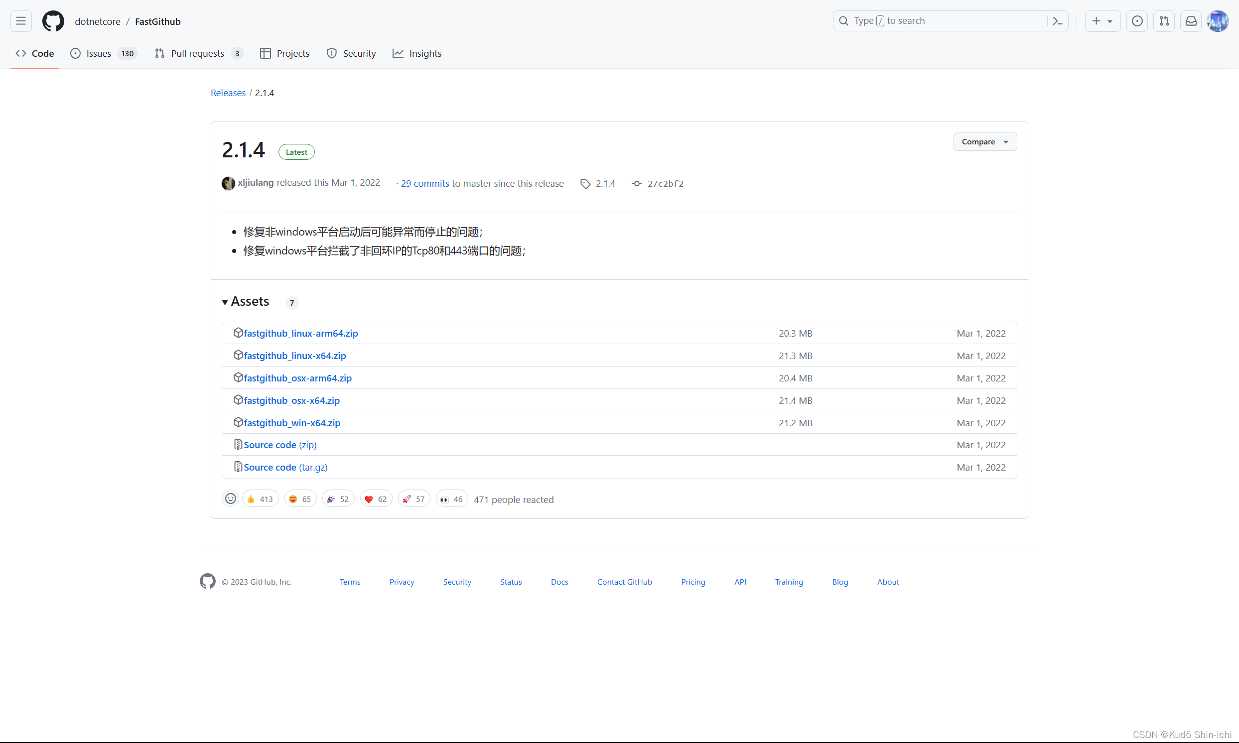Download fastgithub_linux-arm64.zip

tap(300, 334)
